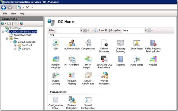
Task: Open Default Document settings
Action: [104, 46]
